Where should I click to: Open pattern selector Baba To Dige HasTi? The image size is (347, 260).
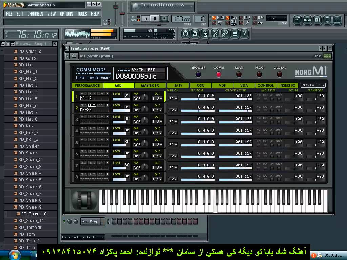pyautogui.click(x=83, y=237)
